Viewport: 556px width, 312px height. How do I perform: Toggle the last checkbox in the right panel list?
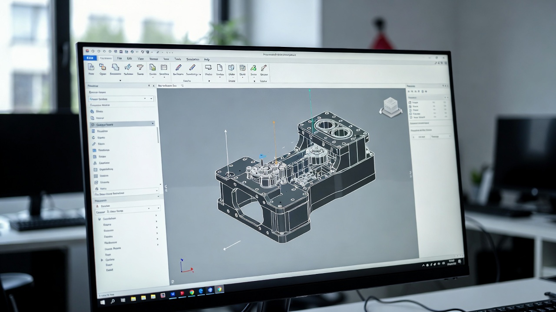point(410,117)
